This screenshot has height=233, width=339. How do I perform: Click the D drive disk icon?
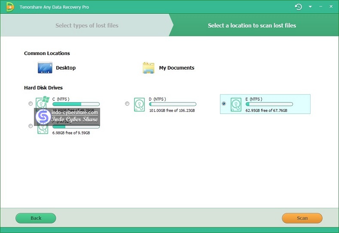tap(139, 104)
